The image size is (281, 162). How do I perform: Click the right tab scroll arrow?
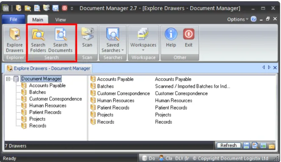(x=269, y=67)
